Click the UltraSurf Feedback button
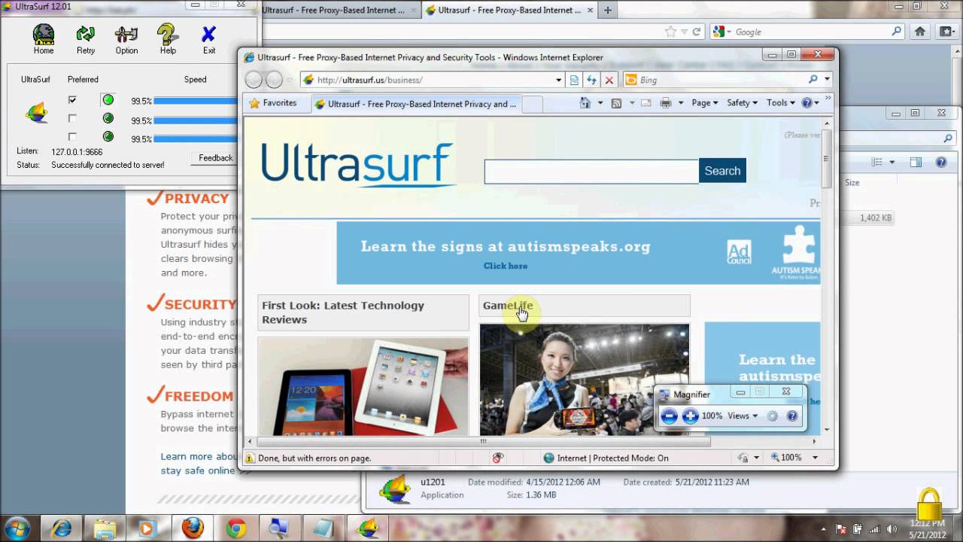 point(215,158)
